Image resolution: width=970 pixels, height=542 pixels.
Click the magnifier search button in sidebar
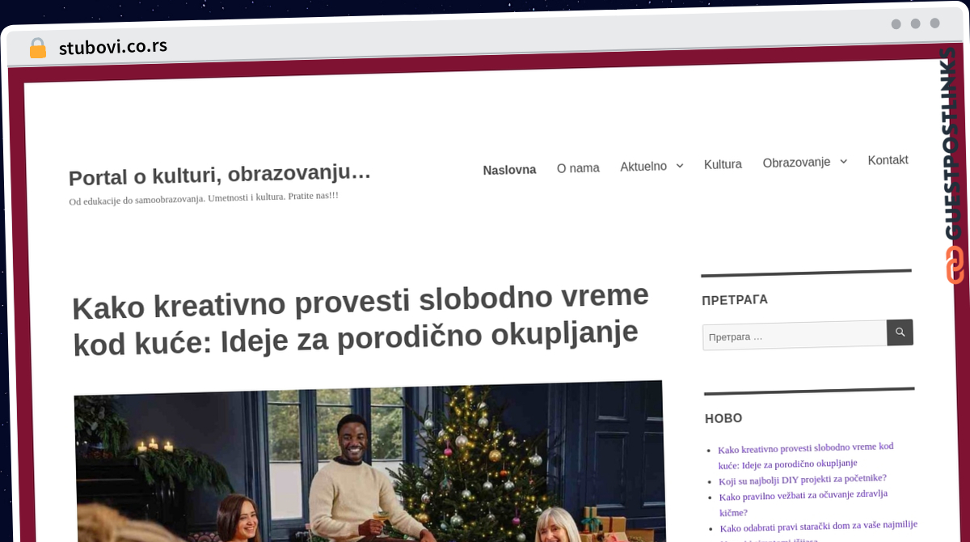click(x=900, y=332)
